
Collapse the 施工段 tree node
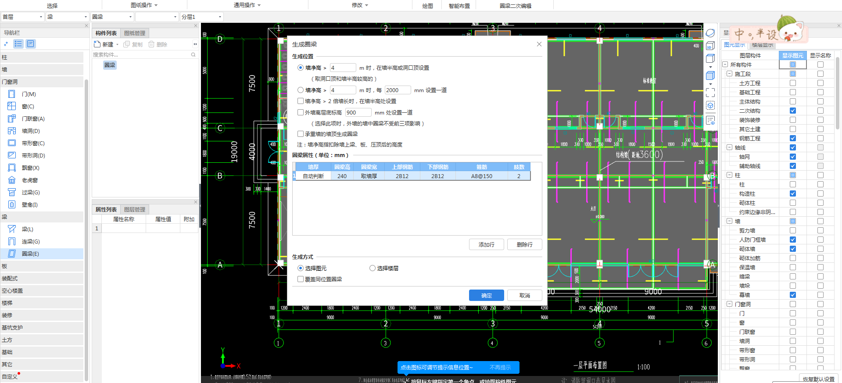point(729,74)
